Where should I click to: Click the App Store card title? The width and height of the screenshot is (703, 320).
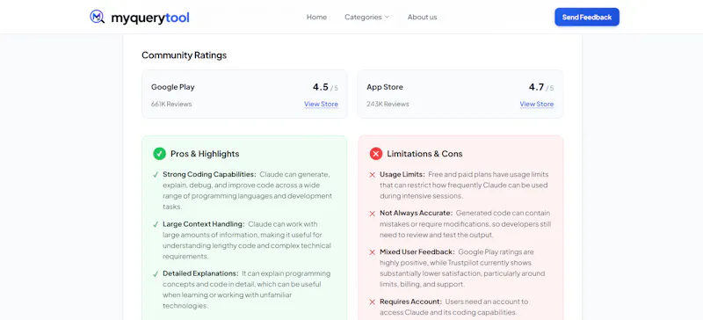385,87
